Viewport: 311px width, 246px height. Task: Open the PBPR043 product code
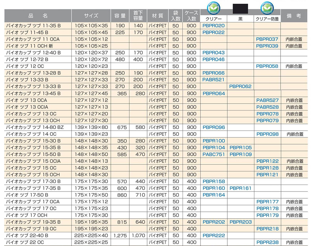pyautogui.click(x=214, y=53)
